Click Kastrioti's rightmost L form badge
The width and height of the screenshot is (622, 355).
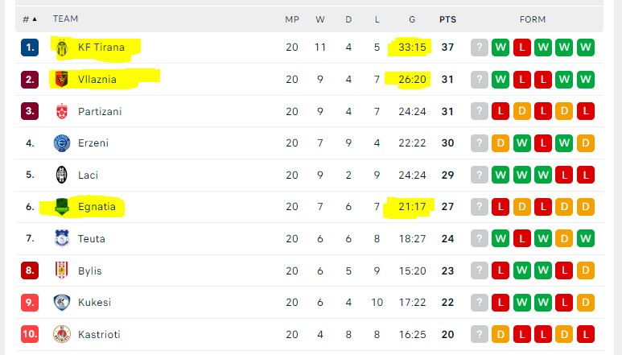tap(586, 334)
